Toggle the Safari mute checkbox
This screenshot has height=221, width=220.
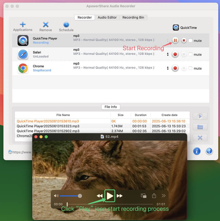pyautogui.click(x=191, y=54)
